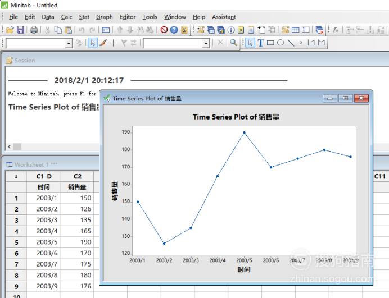This screenshot has height=298, width=389.
Task: Click the 时间 x-axis label on graph
Action: 244,269
